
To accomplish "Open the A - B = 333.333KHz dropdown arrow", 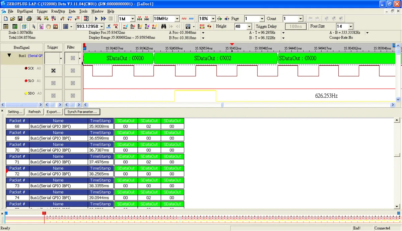I will coord(367,33).
